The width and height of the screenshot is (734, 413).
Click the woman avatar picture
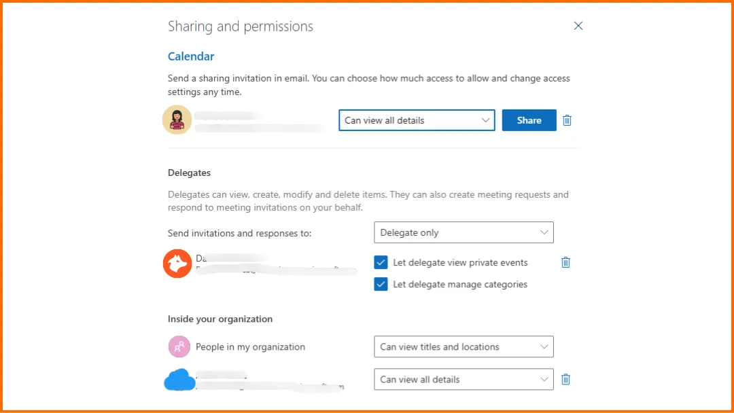pos(177,120)
